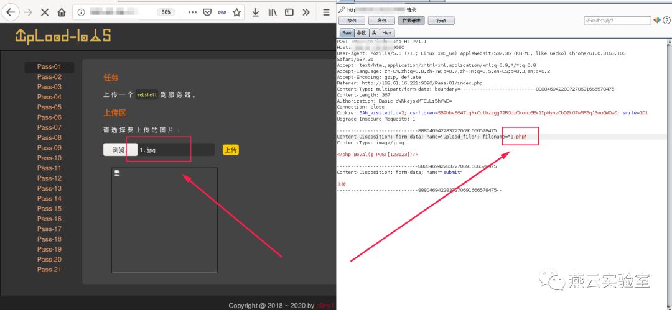Click the pencil edit icon beside request URL

342,9
